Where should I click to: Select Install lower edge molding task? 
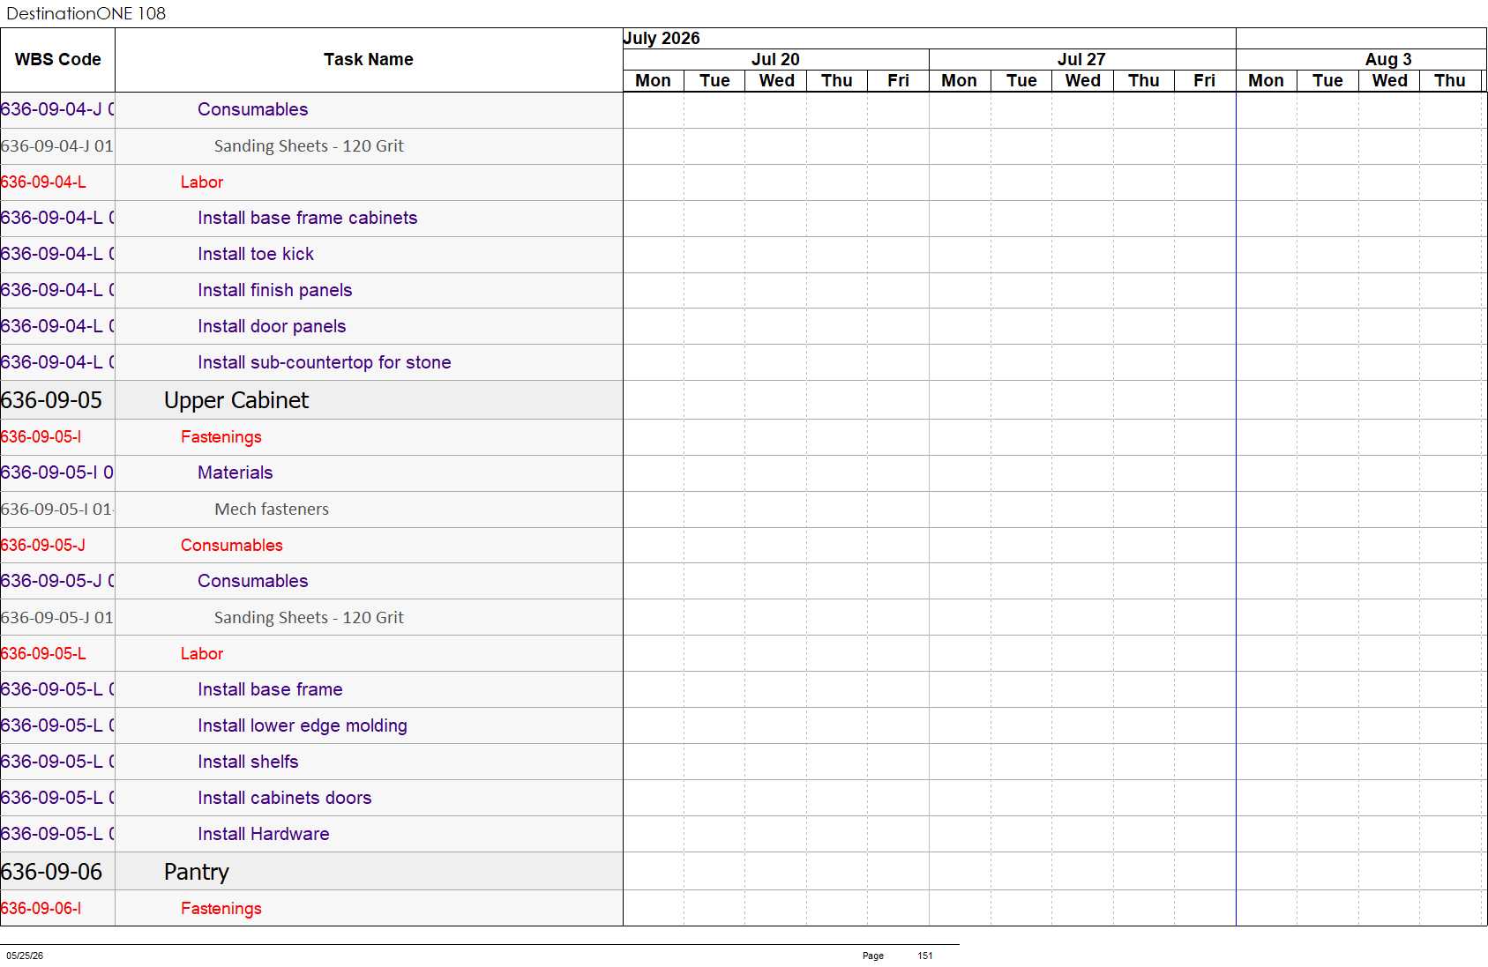tap(303, 725)
